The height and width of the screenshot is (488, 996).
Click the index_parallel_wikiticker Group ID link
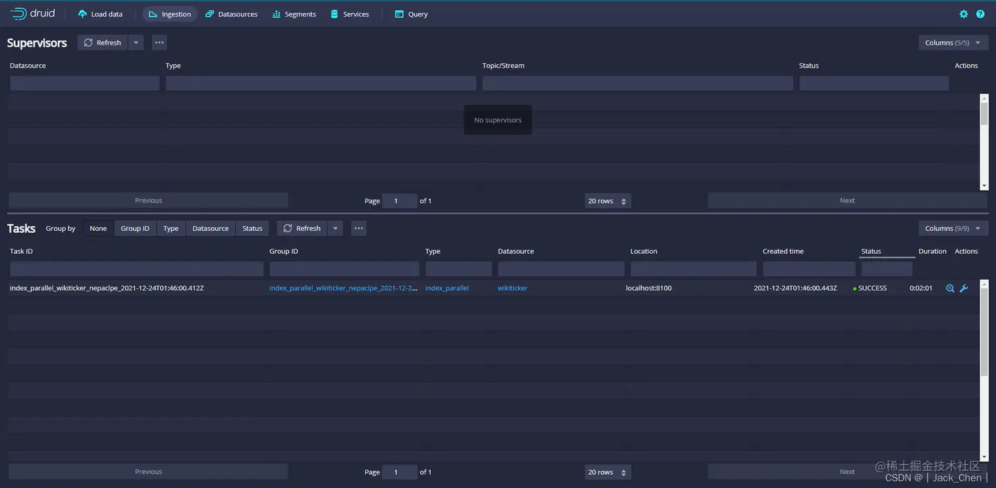(343, 288)
